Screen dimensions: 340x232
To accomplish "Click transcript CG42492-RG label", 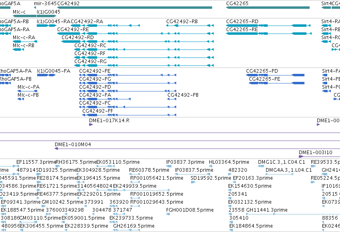I will [90, 61].
